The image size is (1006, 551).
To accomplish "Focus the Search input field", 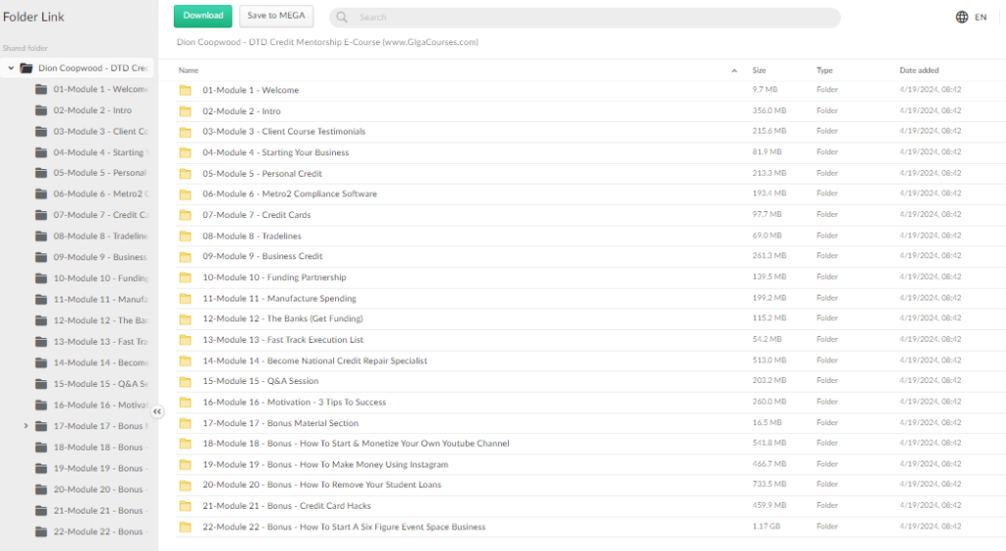I will pos(589,18).
